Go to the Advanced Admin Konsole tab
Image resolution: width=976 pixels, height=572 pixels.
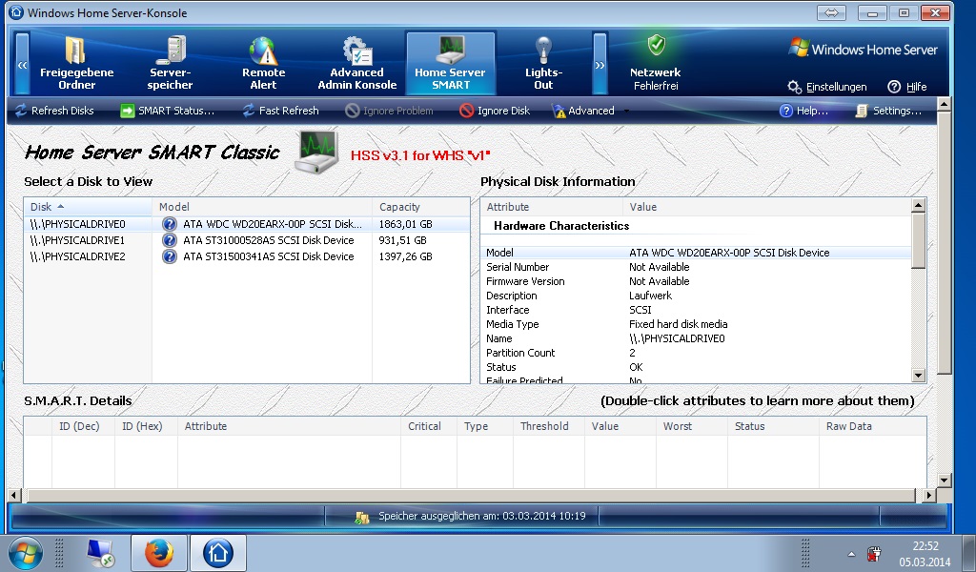pyautogui.click(x=356, y=64)
